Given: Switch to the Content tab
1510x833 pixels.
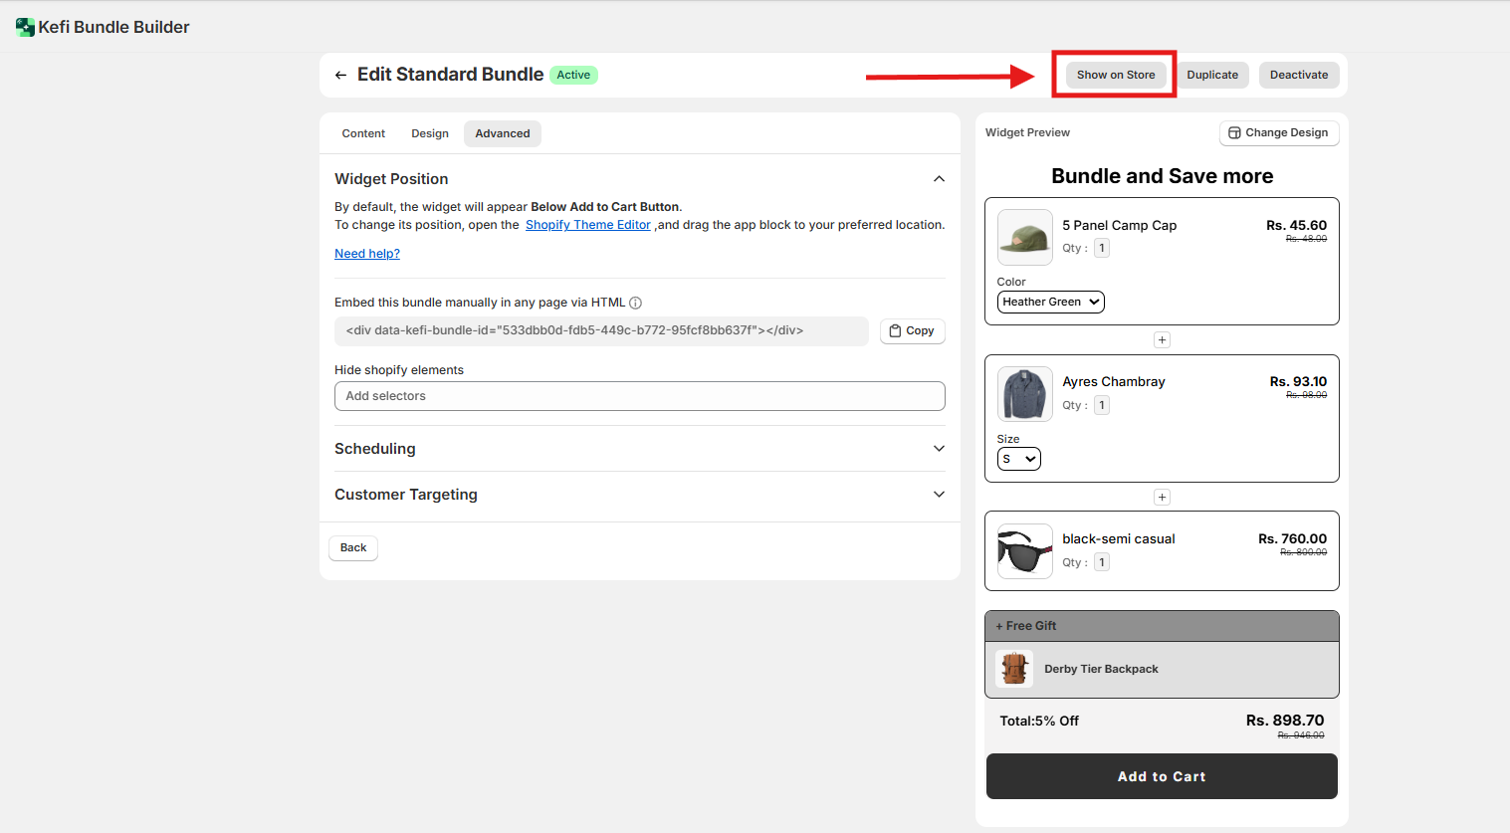Looking at the screenshot, I should tap(363, 133).
